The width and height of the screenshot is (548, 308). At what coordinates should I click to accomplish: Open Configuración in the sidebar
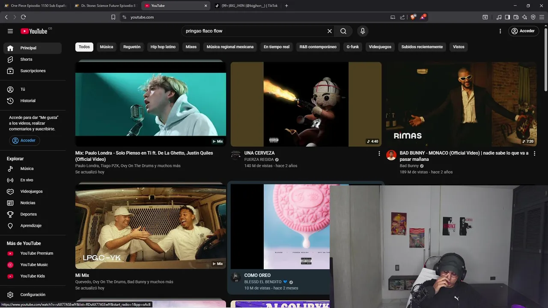(x=33, y=295)
